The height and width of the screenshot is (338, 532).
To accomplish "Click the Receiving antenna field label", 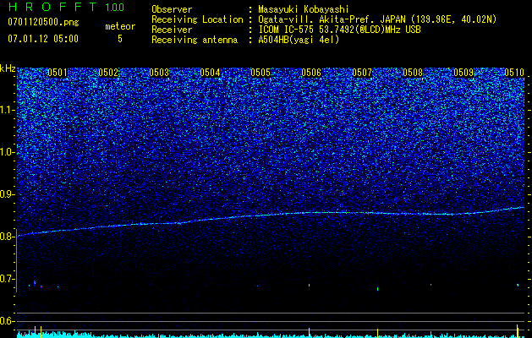I will (x=195, y=40).
